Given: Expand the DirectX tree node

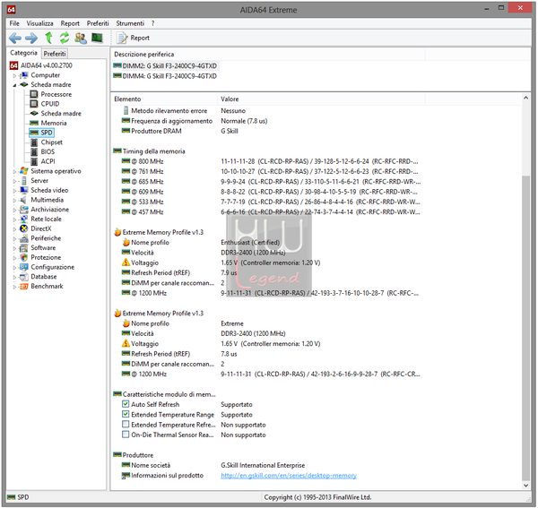Looking at the screenshot, I should tap(14, 229).
